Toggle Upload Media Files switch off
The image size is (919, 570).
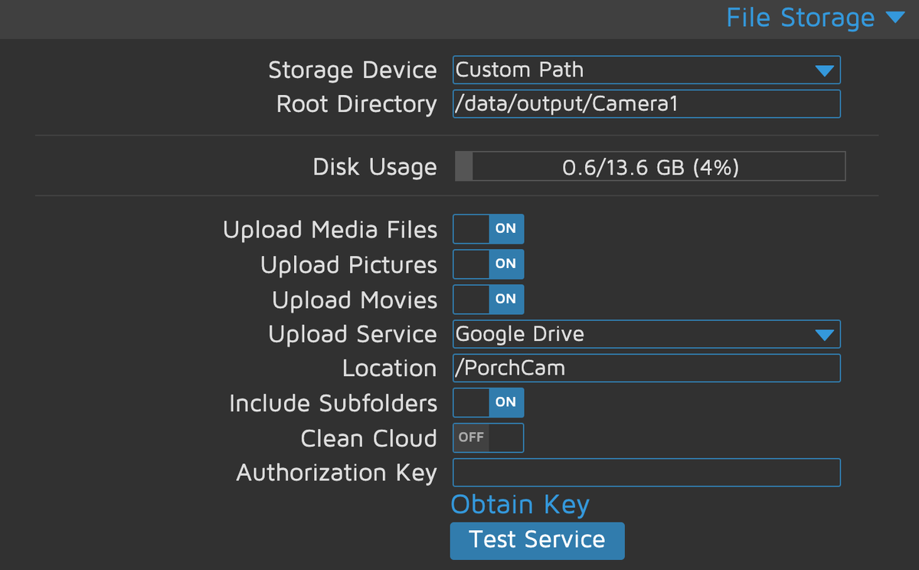click(489, 228)
